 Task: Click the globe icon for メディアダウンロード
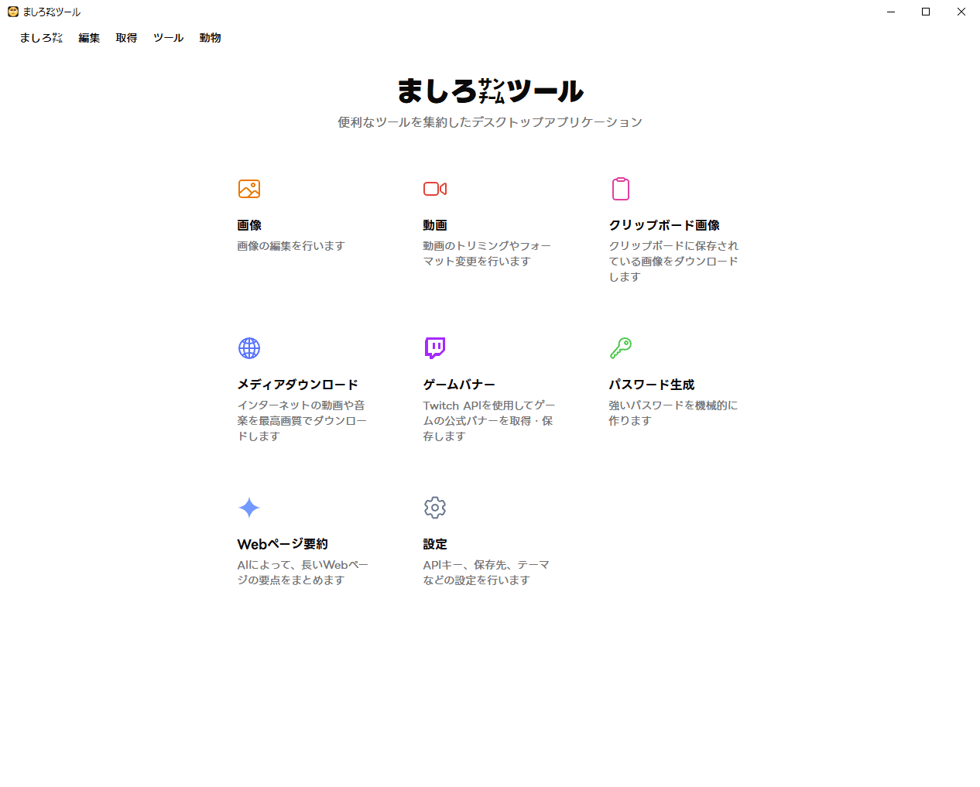pos(249,347)
